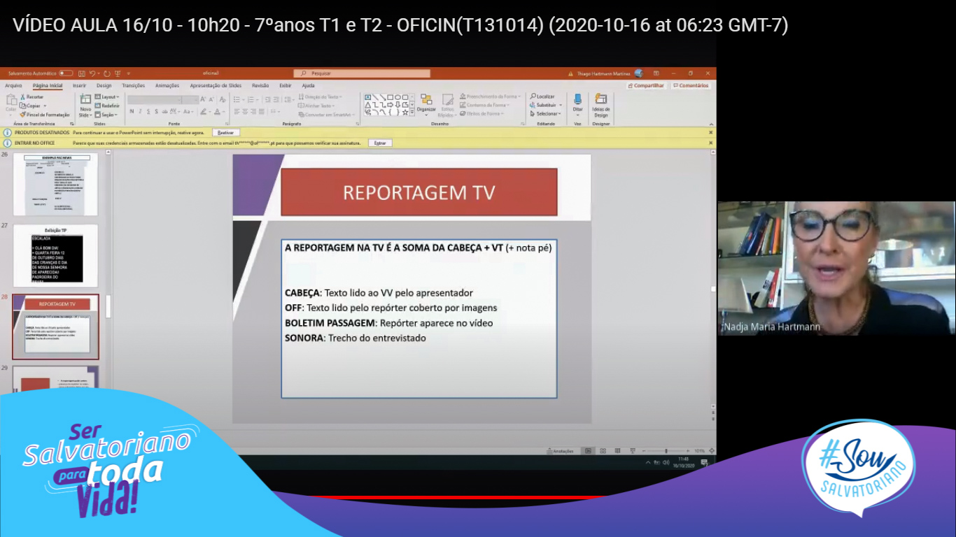The width and height of the screenshot is (956, 537).
Task: Switch to reading view icon
Action: tap(618, 451)
